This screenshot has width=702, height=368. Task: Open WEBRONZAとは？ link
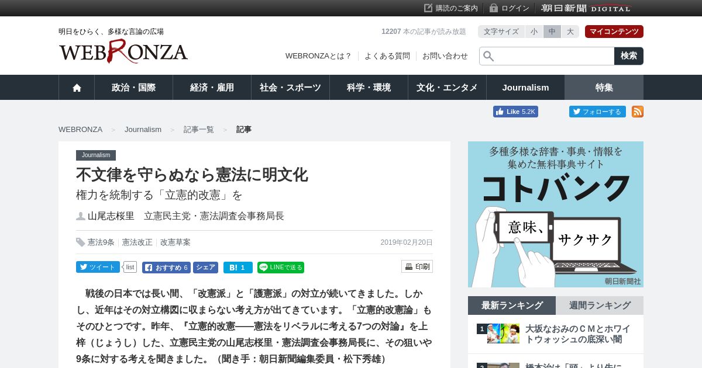(319, 56)
